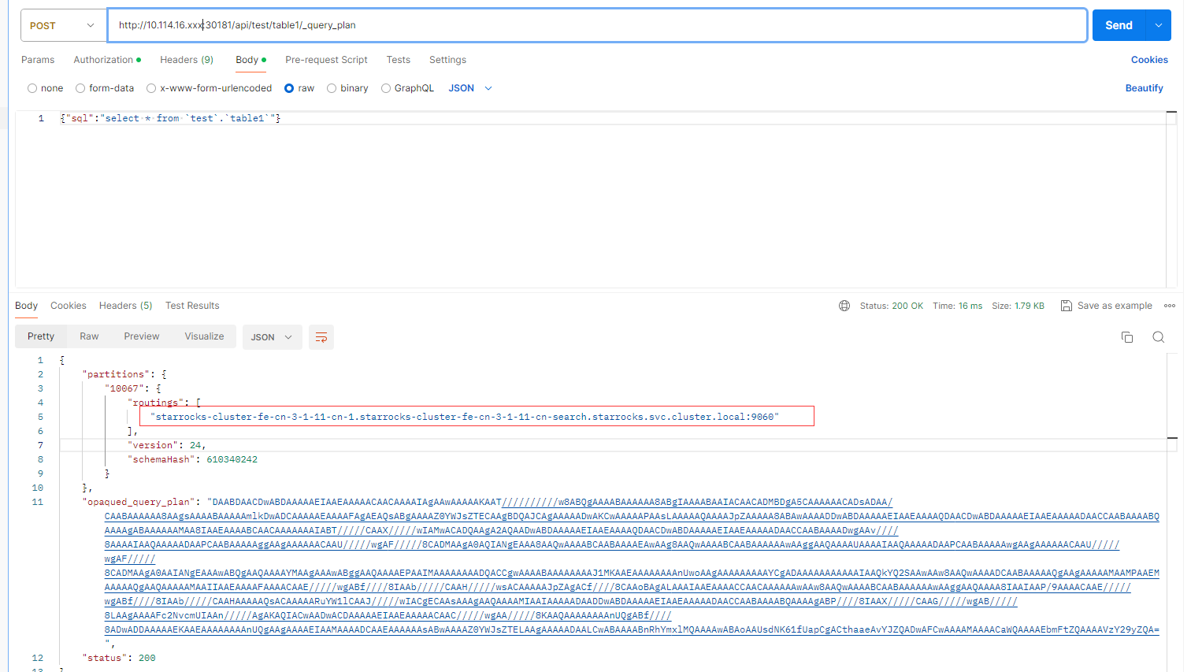Select the none body type radio

tap(32, 88)
